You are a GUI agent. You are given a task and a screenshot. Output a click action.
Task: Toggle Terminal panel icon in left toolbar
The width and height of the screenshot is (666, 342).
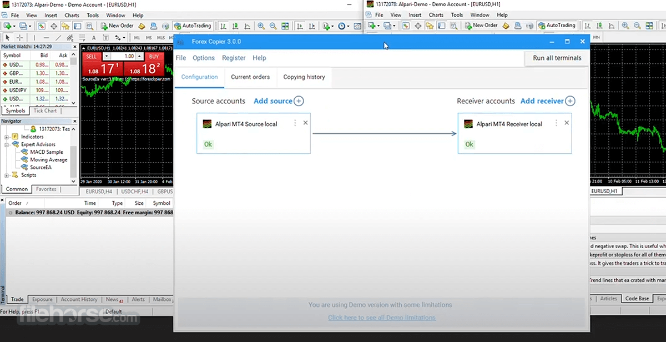click(x=77, y=26)
